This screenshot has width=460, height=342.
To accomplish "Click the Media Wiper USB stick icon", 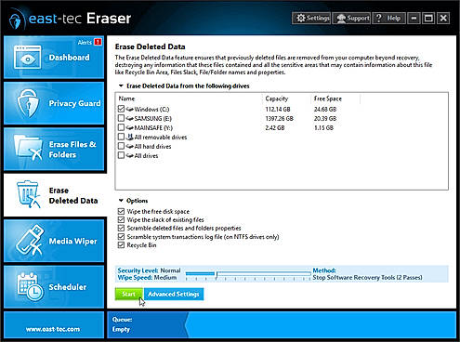I will (30, 241).
